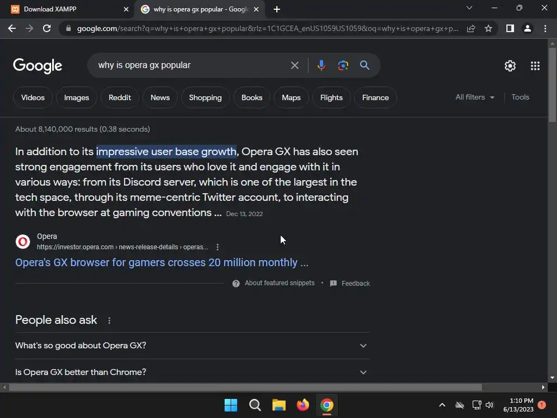557x418 pixels.
Task: Switch to Download XAMPP tab
Action: coord(67,9)
